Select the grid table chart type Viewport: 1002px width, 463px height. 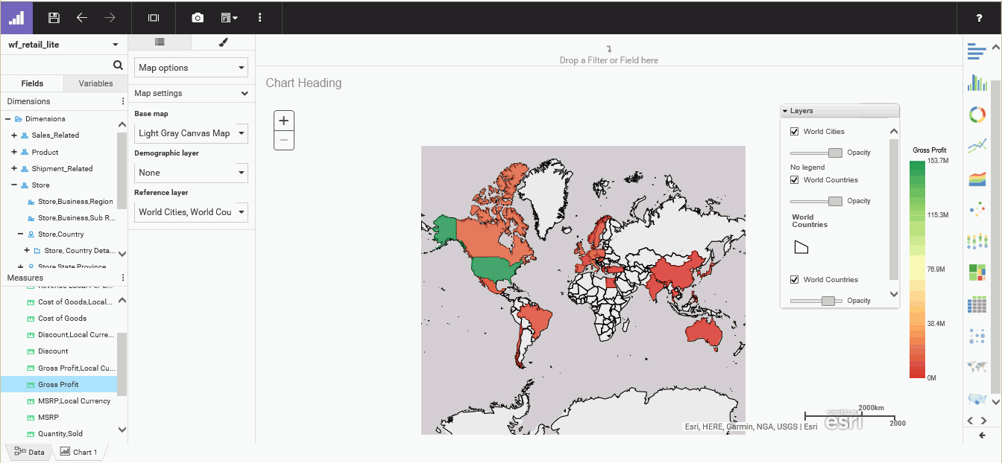[977, 305]
